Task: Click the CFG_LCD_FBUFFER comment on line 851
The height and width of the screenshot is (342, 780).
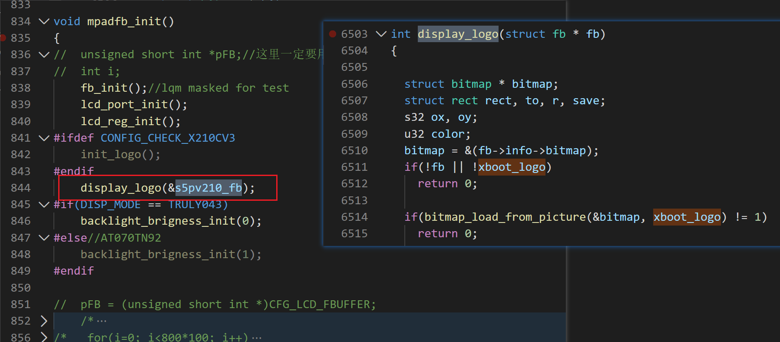Action: coord(215,304)
